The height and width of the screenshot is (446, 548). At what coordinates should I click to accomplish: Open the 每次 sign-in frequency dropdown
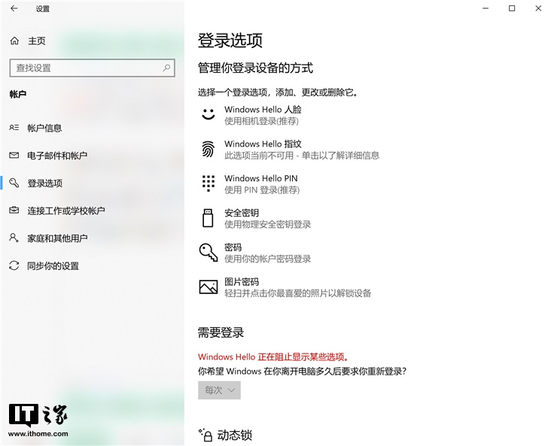219,390
